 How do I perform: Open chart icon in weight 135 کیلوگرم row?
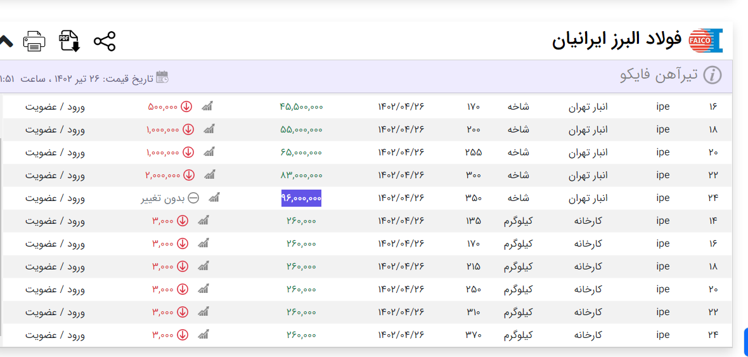click(203, 221)
